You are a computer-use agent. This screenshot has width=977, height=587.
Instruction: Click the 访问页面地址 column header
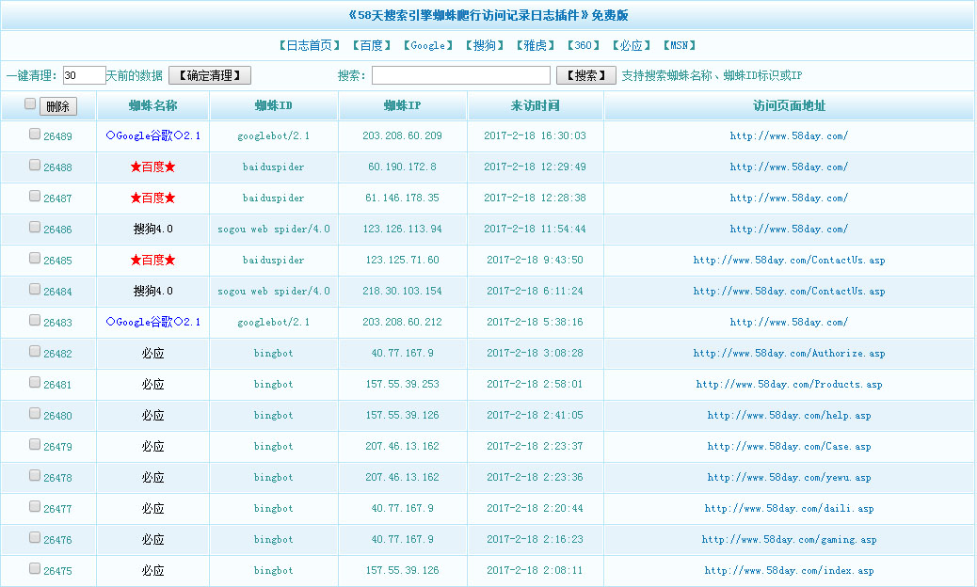point(789,105)
